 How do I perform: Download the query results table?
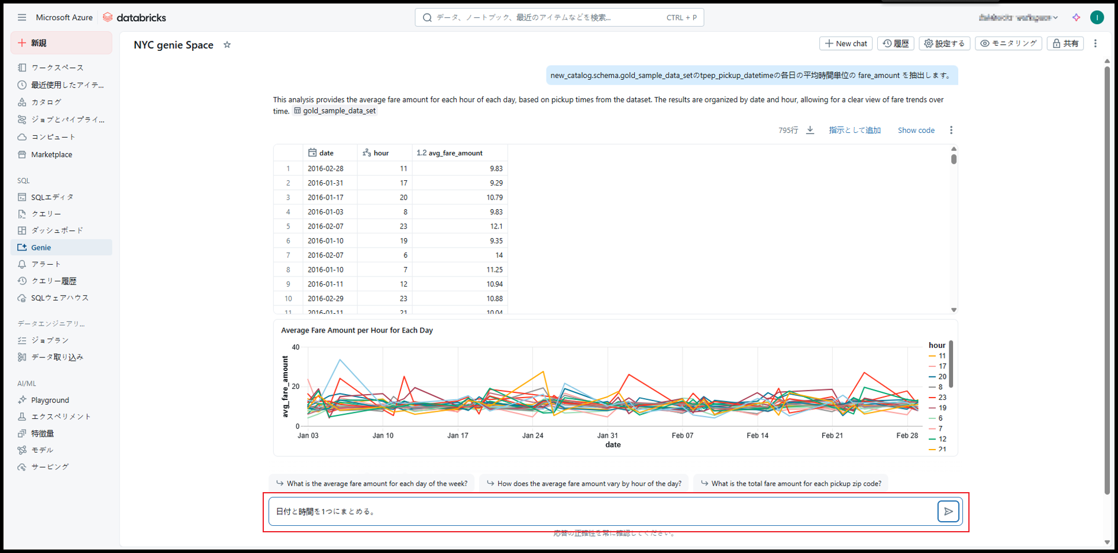pos(810,130)
